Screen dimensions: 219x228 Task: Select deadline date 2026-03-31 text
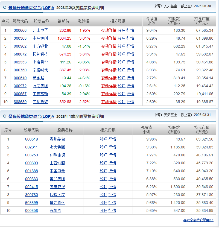click(x=202, y=115)
